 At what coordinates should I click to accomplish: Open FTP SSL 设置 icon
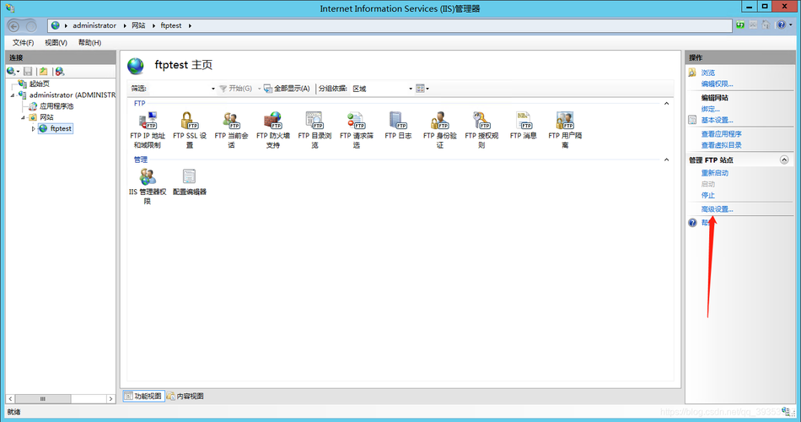click(190, 130)
